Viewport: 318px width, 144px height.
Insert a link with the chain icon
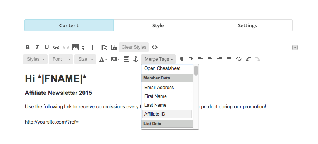56,47
